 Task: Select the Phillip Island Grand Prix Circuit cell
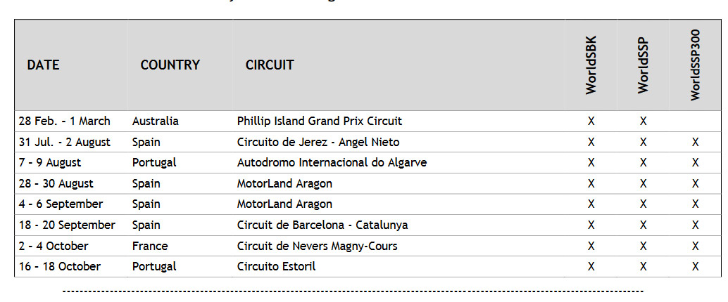click(320, 122)
